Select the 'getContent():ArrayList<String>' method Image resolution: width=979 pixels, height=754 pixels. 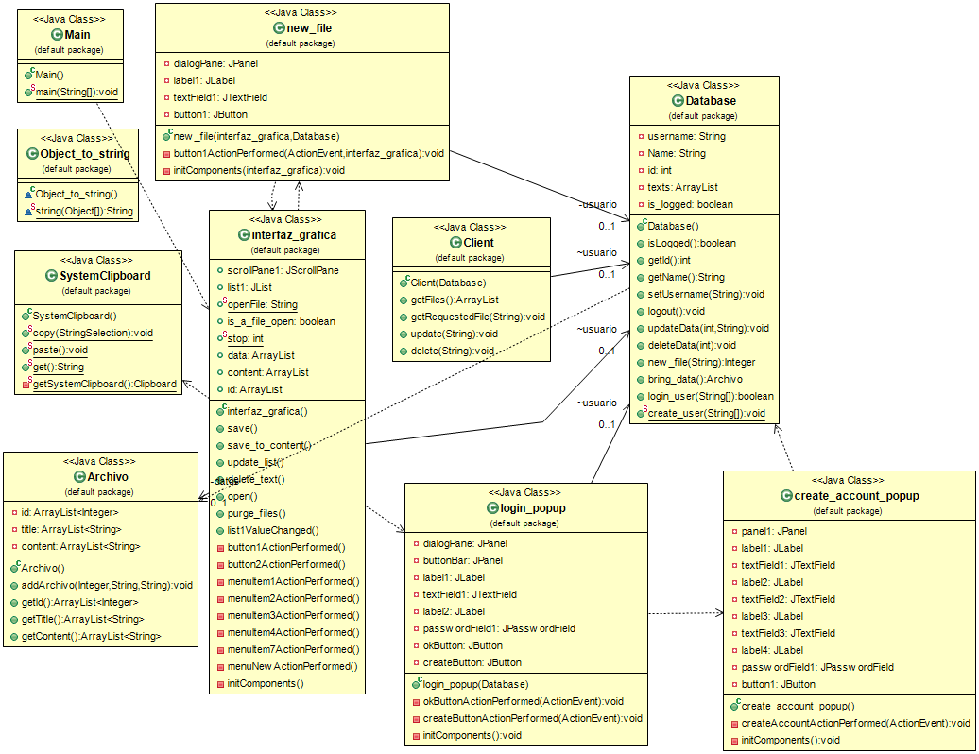pos(91,637)
